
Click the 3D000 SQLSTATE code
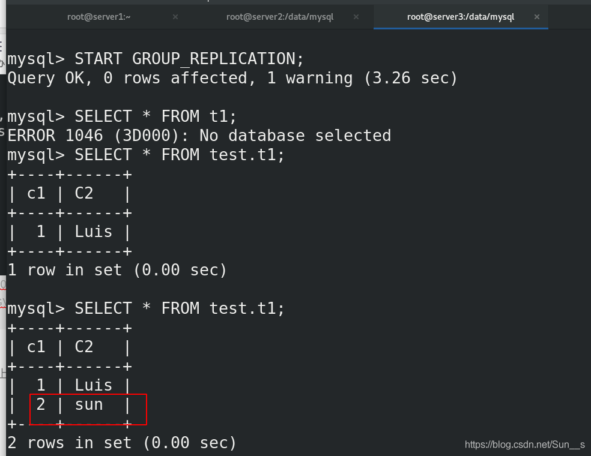147,136
